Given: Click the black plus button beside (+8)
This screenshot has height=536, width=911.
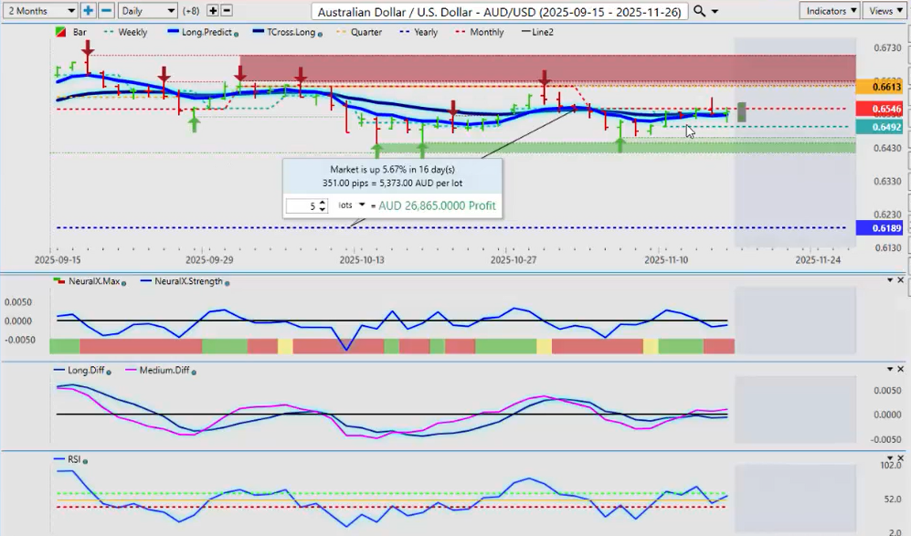Looking at the screenshot, I should click(213, 11).
